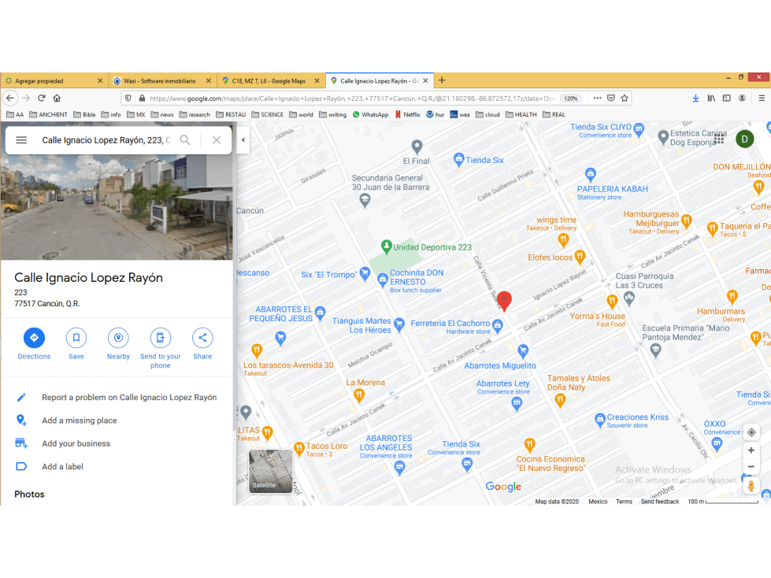Image resolution: width=771 pixels, height=578 pixels.
Task: Click Add your business
Action: (x=76, y=443)
